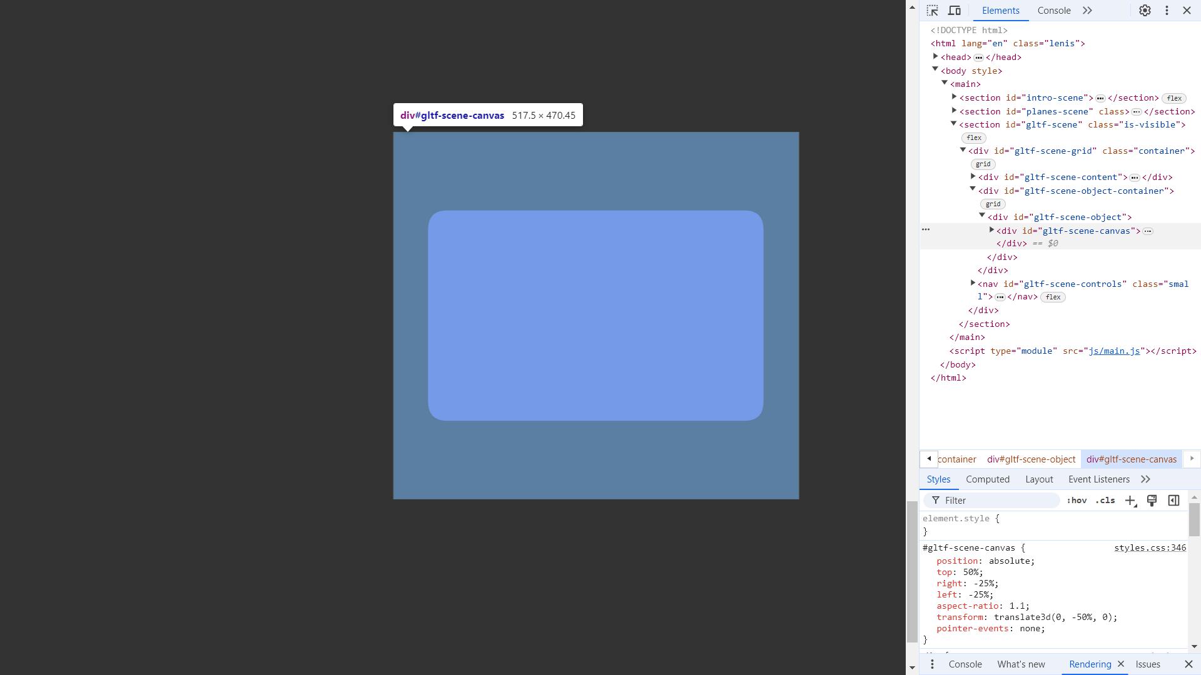
Task: Open the What's new drawer tab
Action: coord(1021,664)
